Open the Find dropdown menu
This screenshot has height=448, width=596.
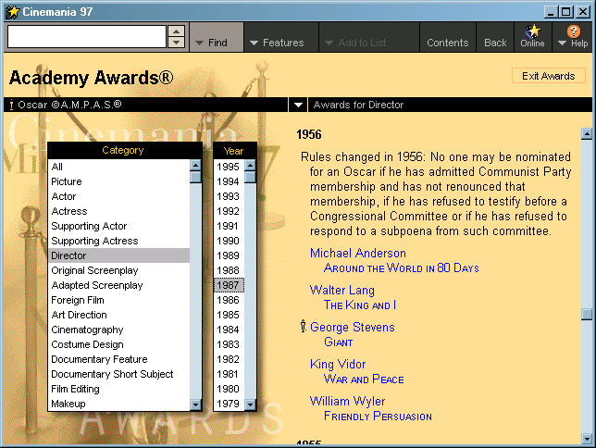pyautogui.click(x=217, y=37)
